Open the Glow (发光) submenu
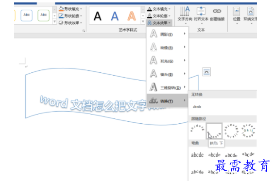The image size is (274, 181). tap(168, 61)
